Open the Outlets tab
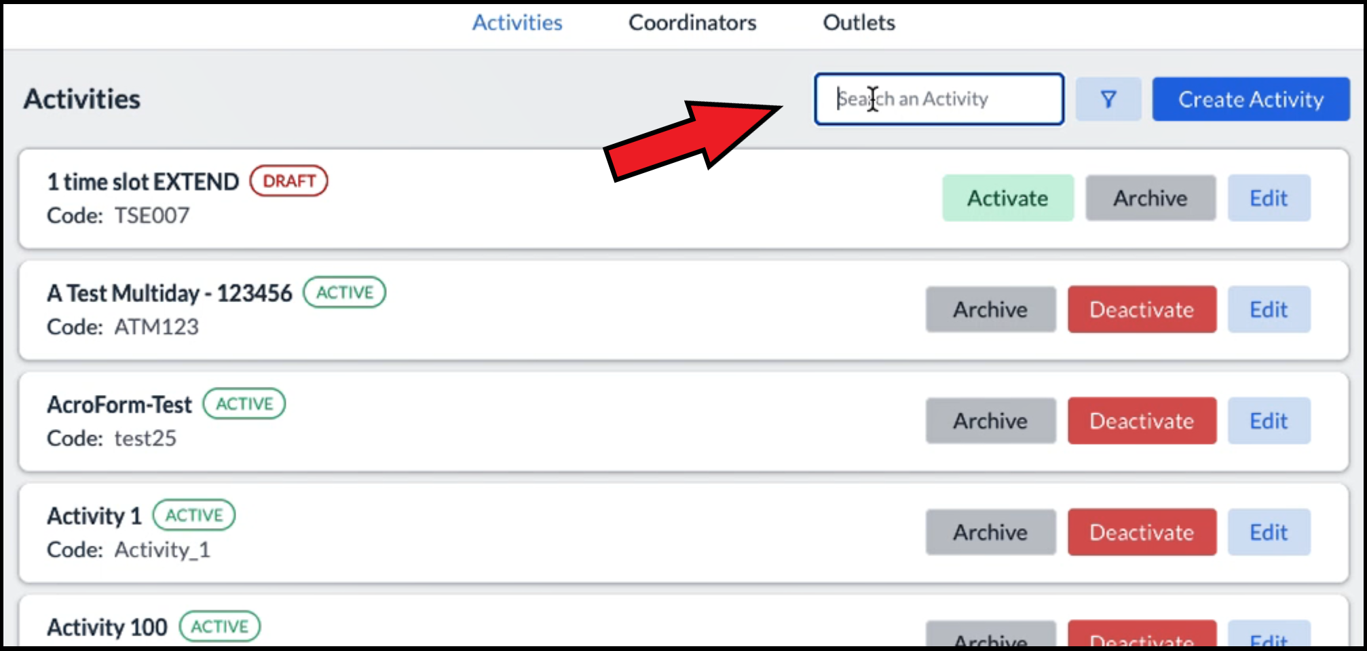The image size is (1367, 651). pos(858,22)
